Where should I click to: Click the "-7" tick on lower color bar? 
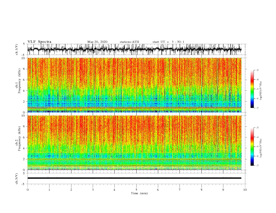pos(257,166)
